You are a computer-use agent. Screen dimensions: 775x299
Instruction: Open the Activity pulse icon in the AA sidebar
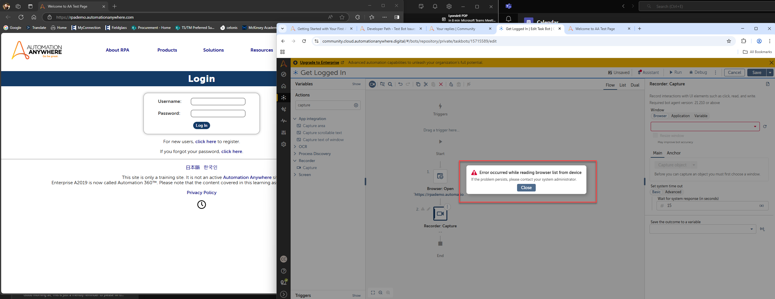[x=283, y=121]
